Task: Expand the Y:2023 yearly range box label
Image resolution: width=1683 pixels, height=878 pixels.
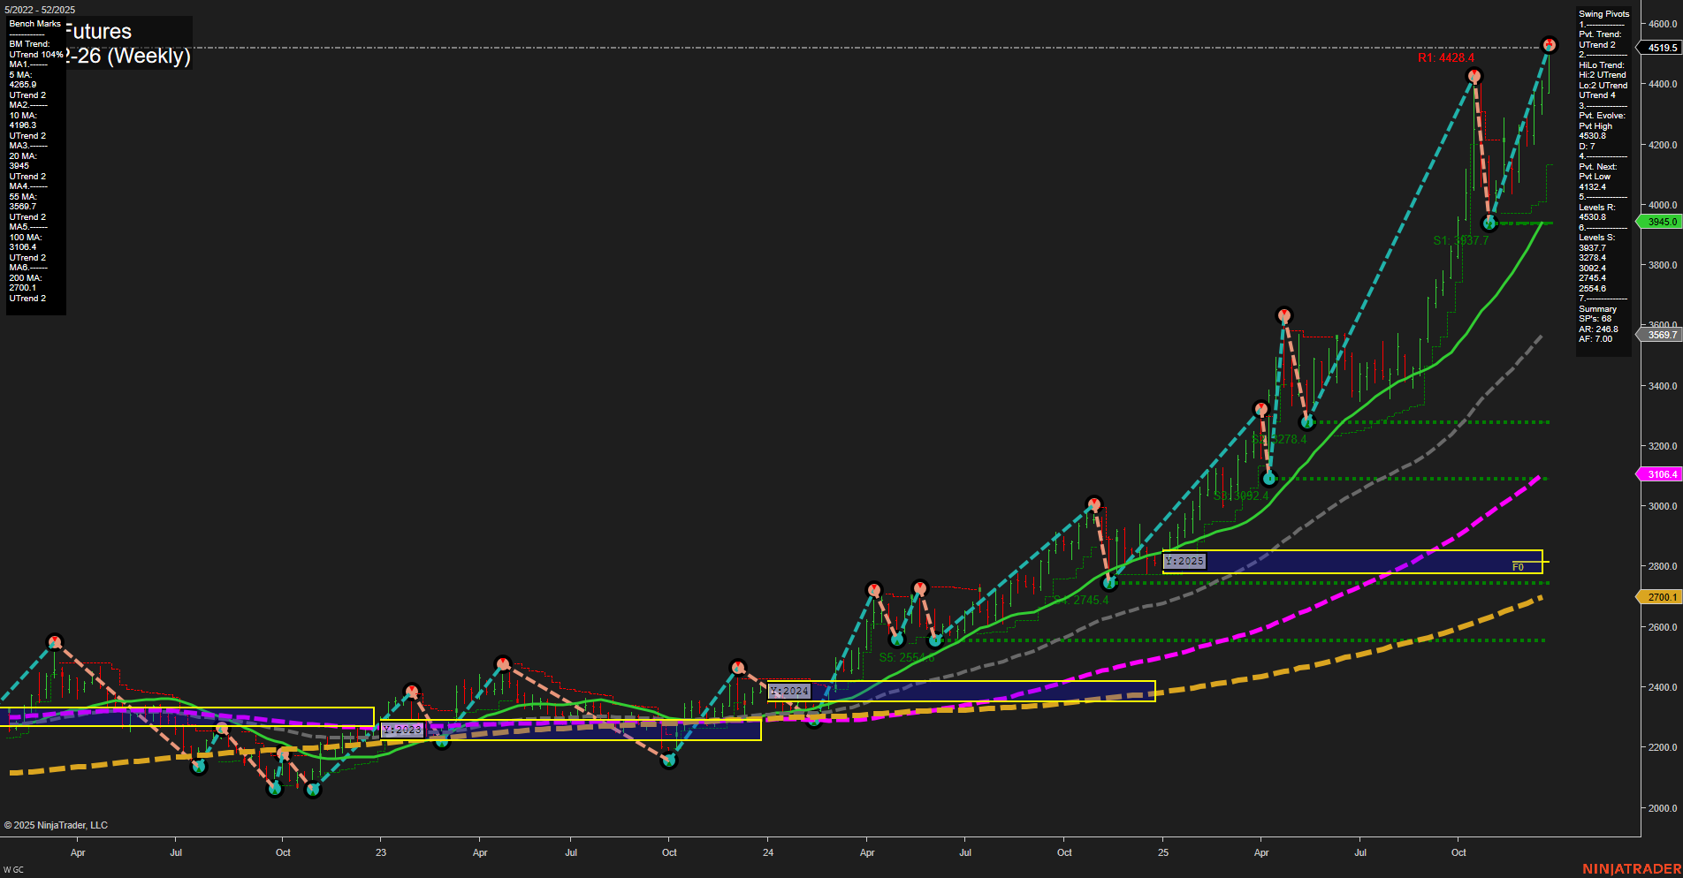Action: [402, 729]
